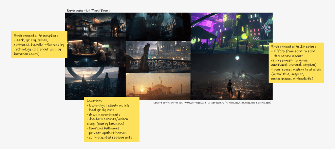Open the sunset palace with minarets image
335x149 pixels.
tap(158, 85)
